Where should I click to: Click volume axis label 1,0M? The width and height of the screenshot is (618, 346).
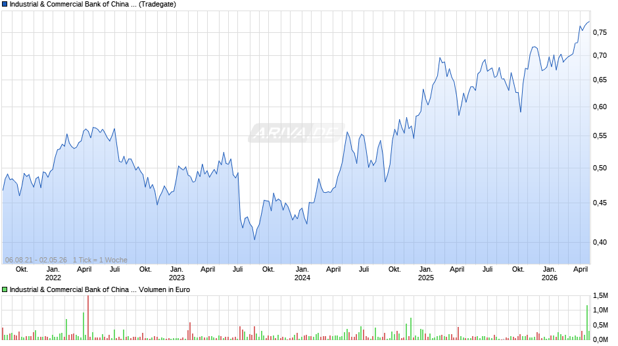(600, 310)
